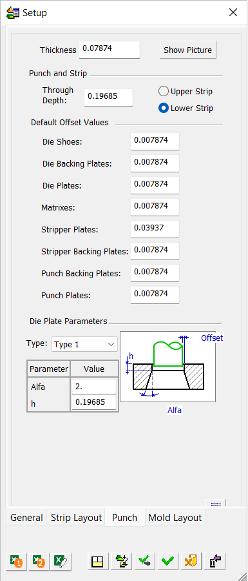Click the yellow table layout icon
Viewport: 248px width, 581px height.
(98, 561)
